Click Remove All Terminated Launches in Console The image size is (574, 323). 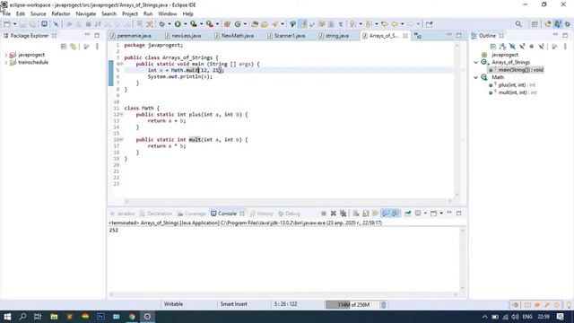[343, 214]
